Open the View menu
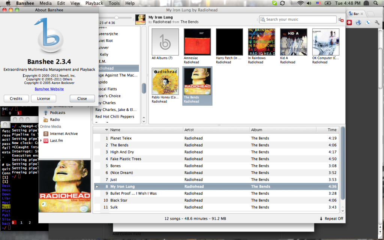384x240 pixels. coord(75,3)
